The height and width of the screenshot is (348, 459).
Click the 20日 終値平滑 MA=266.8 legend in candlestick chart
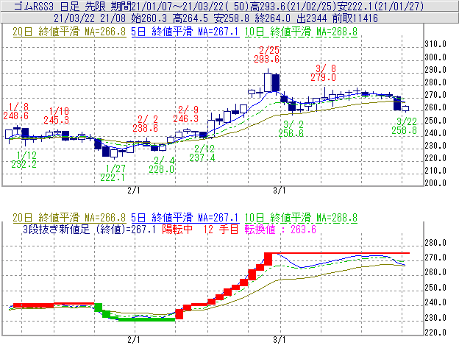point(69,32)
